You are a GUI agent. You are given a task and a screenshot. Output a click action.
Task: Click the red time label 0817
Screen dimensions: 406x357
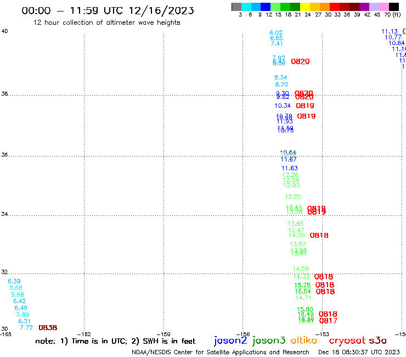click(x=328, y=321)
